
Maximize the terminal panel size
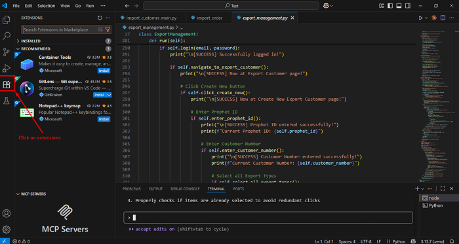[443, 189]
